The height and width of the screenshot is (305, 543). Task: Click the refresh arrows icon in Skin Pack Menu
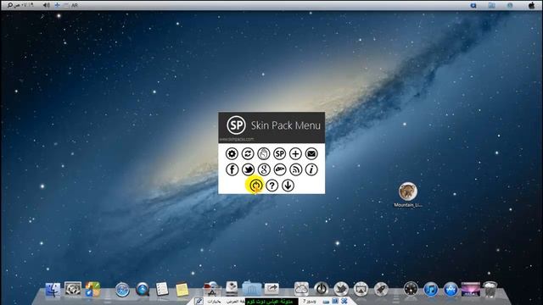[x=248, y=153]
